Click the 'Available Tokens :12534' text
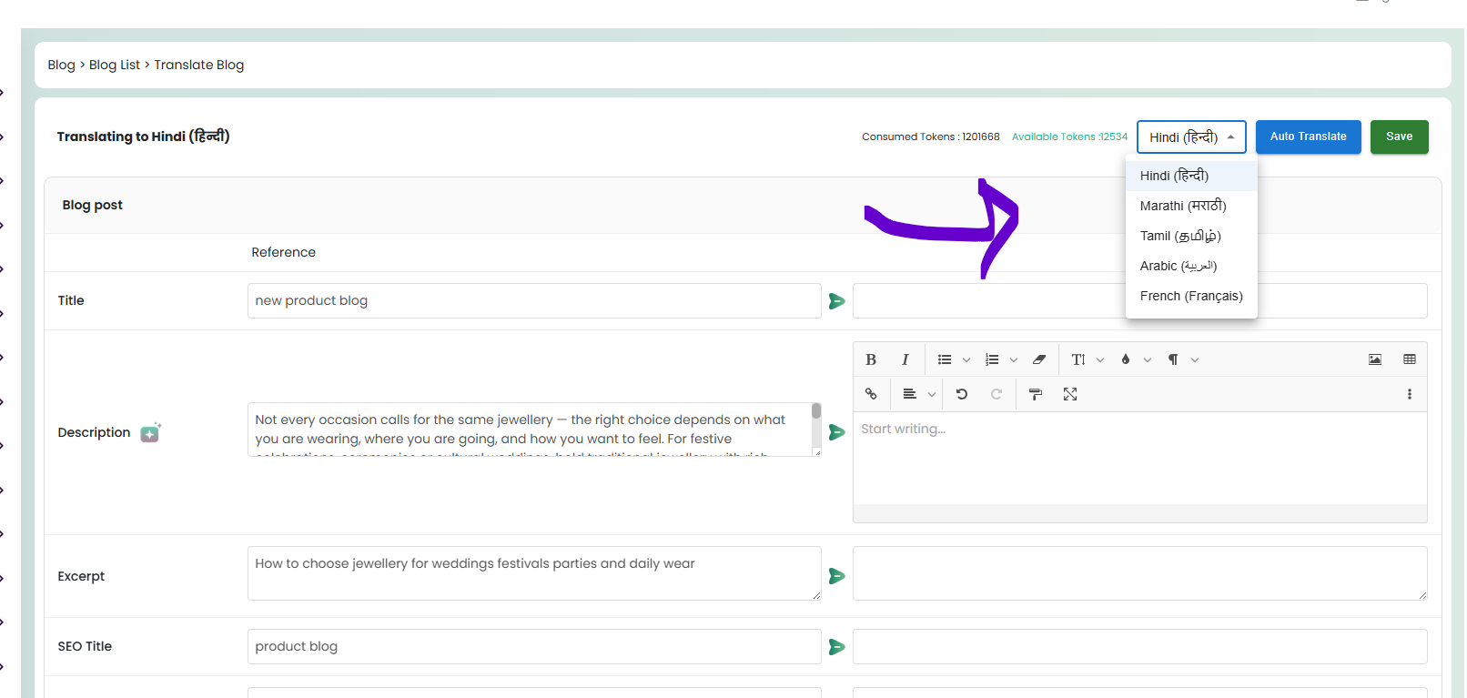The height and width of the screenshot is (698, 1467). (x=1069, y=137)
